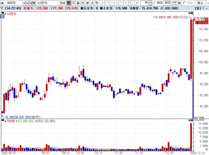This screenshot has width=209, height=155.
Task: Click the largest red volume bar
Action: [x=191, y=137]
